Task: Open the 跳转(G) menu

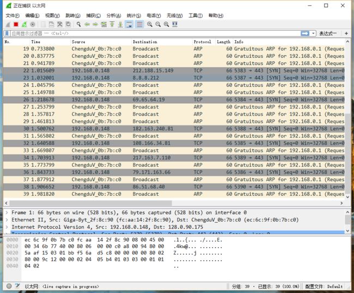Action: coord(72,16)
